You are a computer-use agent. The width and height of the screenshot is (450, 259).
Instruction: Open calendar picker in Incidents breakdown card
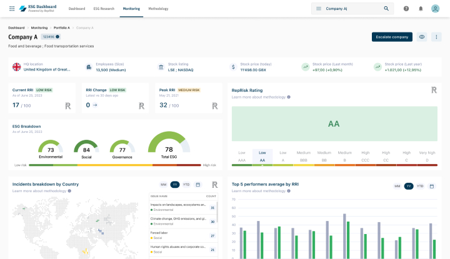point(198,185)
